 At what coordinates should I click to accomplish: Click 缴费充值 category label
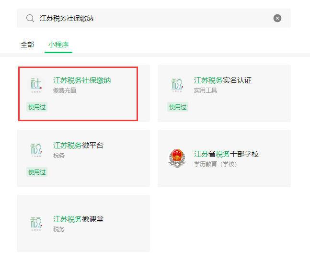pos(65,90)
